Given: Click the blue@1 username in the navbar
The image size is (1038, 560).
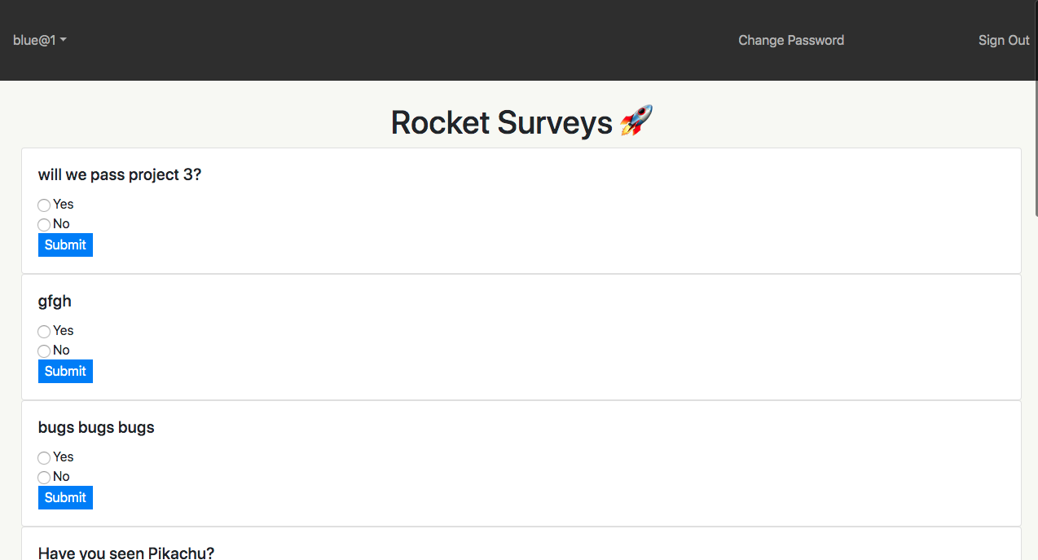Looking at the screenshot, I should pos(34,40).
